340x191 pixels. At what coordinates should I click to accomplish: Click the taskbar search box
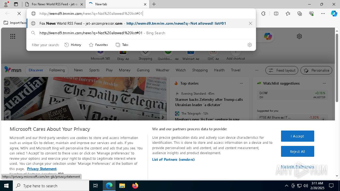pyautogui.click(x=51, y=186)
